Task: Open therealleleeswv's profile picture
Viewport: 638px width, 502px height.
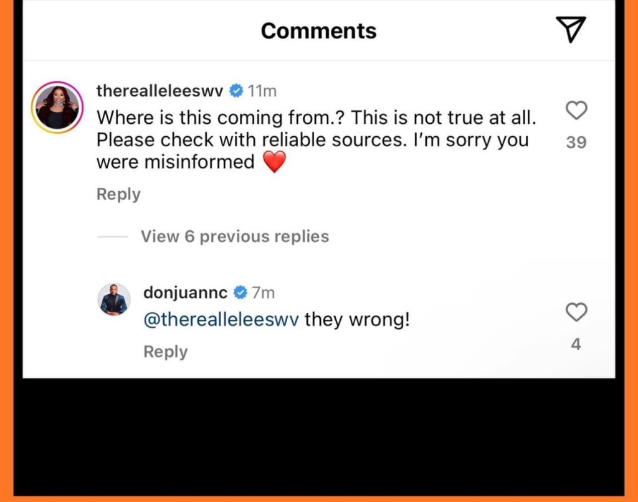Action: (58, 107)
